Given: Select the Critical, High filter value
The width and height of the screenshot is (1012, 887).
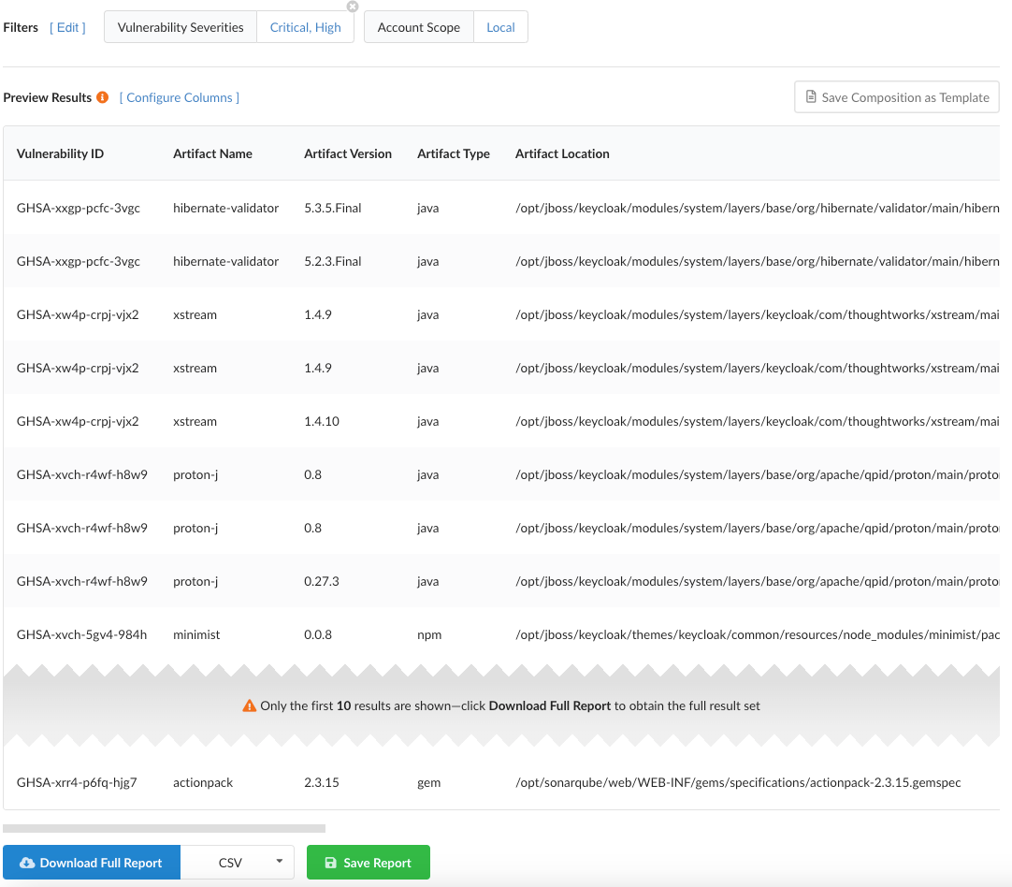Looking at the screenshot, I should coord(306,27).
